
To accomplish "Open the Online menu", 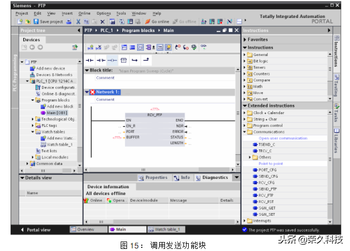I will pos(84,13).
